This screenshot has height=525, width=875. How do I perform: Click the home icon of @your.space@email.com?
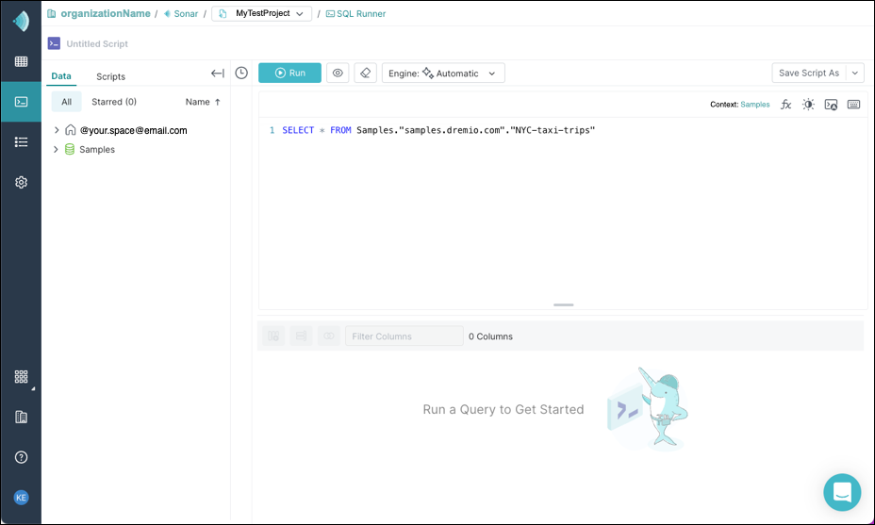pos(71,130)
